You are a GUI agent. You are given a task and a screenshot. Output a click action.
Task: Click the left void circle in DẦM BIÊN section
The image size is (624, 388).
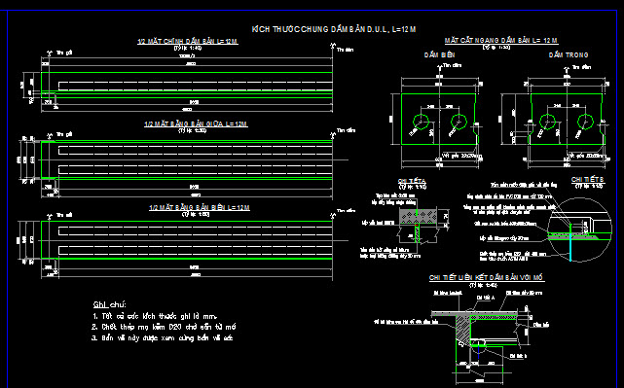(x=421, y=122)
